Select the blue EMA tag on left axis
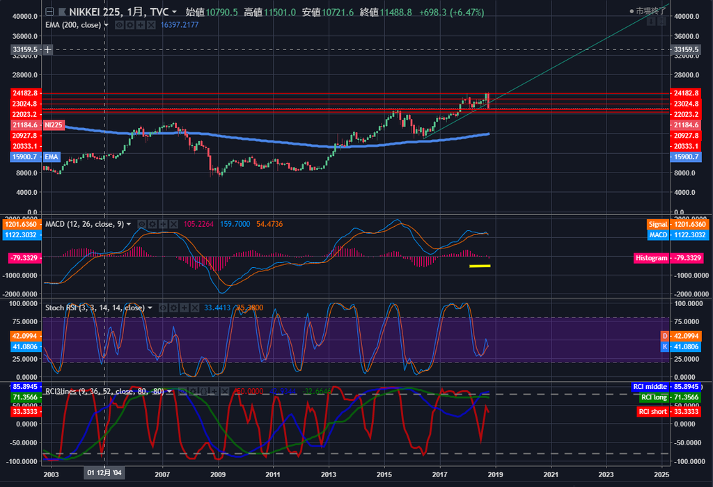This screenshot has height=487, width=713. 52,157
